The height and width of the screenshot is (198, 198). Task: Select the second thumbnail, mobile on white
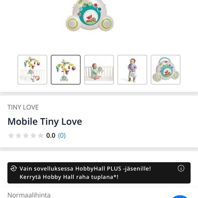pyautogui.click(x=66, y=70)
